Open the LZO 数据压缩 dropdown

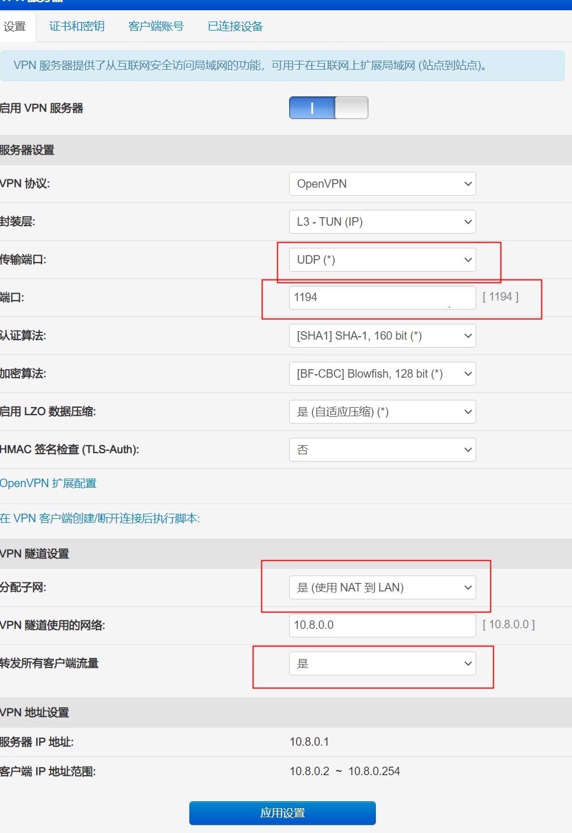tap(382, 412)
